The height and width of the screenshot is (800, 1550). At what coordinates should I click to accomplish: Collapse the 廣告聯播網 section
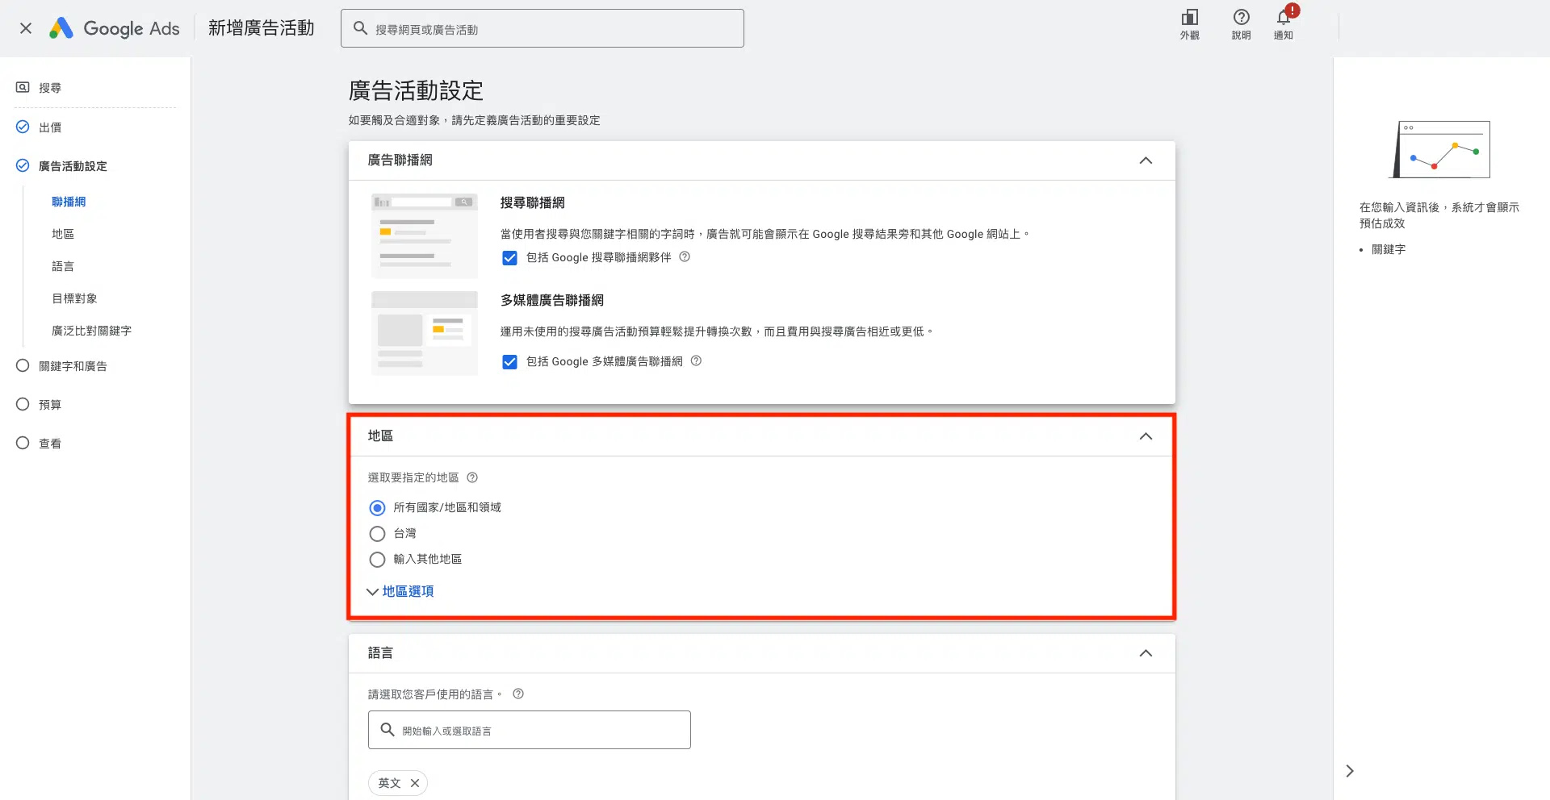tap(1146, 160)
